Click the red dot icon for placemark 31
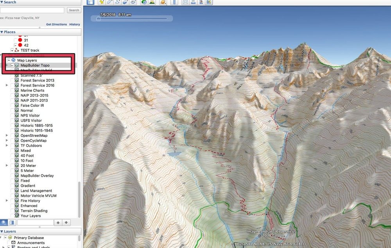 click(x=20, y=40)
